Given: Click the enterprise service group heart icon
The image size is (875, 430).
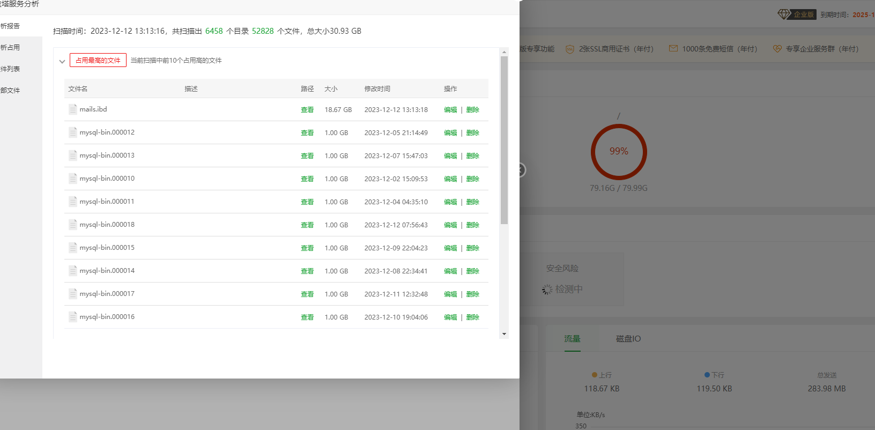Looking at the screenshot, I should click(777, 49).
